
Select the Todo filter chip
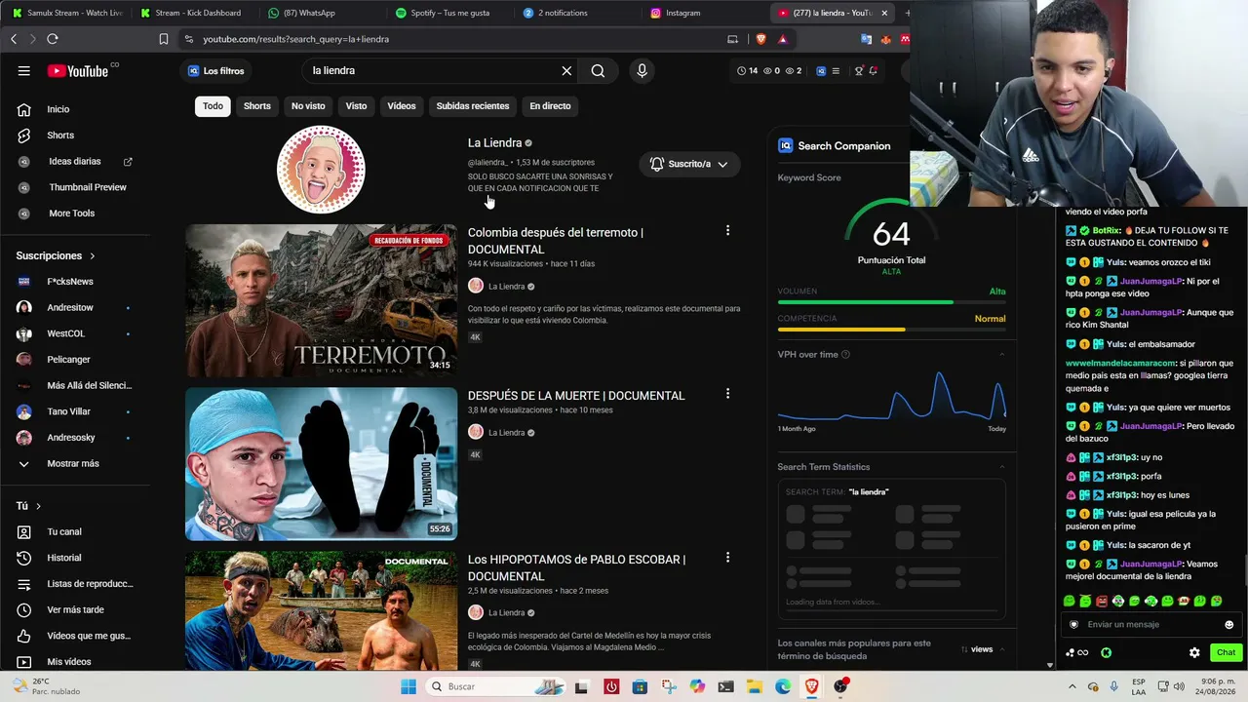[213, 106]
